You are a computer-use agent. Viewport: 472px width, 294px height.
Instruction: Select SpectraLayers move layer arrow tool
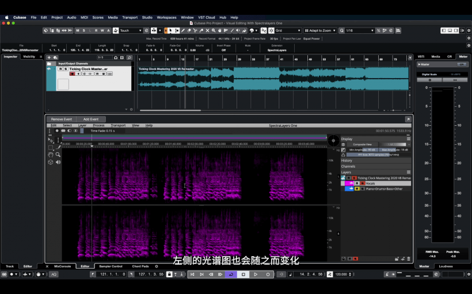point(51,140)
